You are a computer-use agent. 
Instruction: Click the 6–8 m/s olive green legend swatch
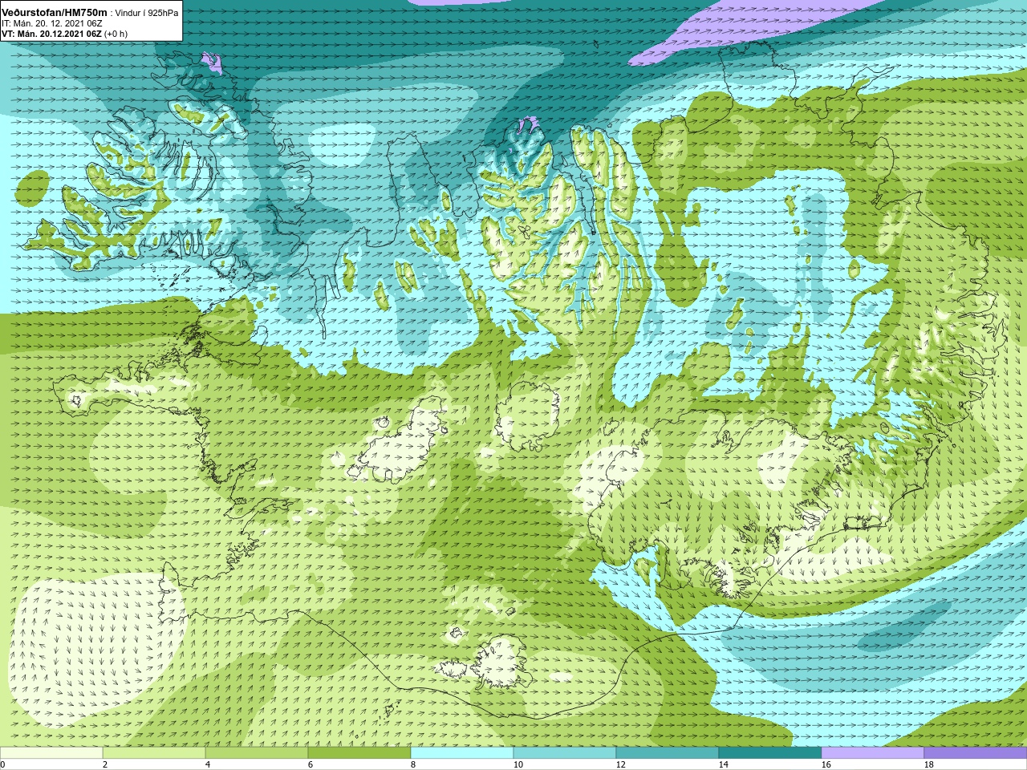click(359, 753)
